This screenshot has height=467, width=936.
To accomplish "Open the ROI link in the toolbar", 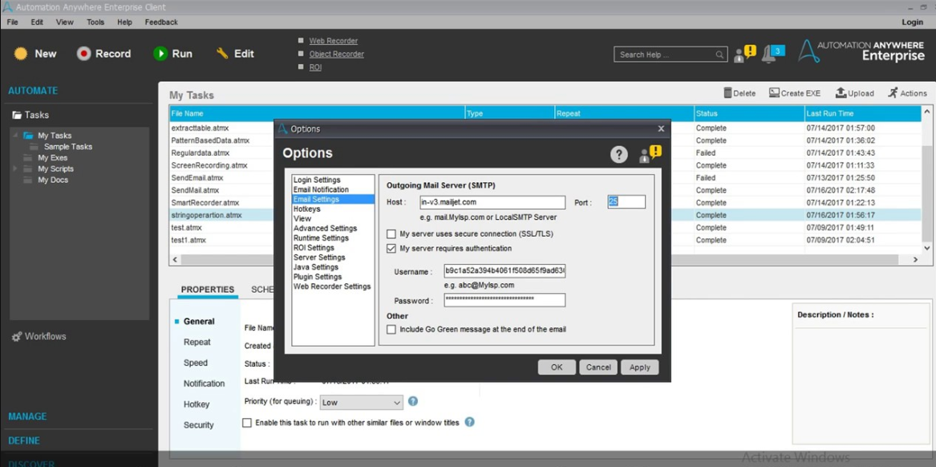I will tap(315, 67).
